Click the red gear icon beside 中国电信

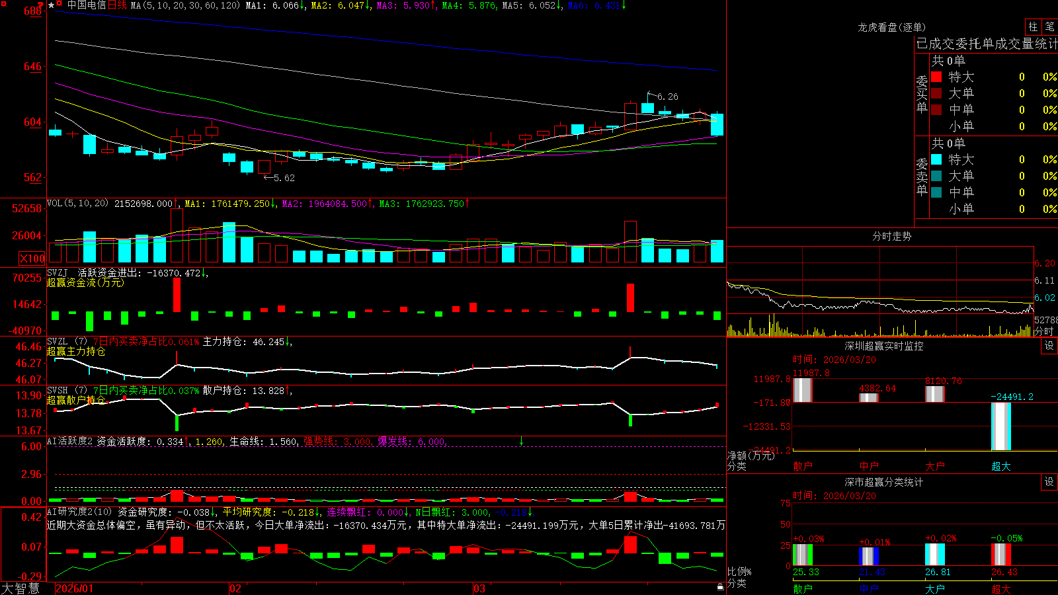tap(59, 3)
